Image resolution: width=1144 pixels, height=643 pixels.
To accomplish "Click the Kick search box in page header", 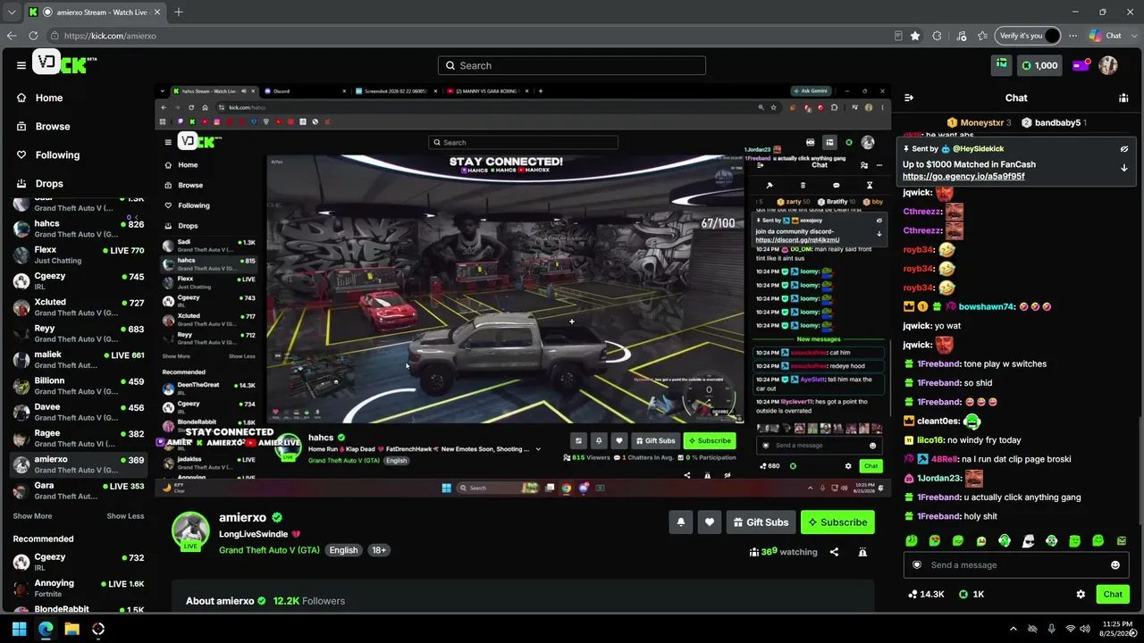I will tap(572, 65).
